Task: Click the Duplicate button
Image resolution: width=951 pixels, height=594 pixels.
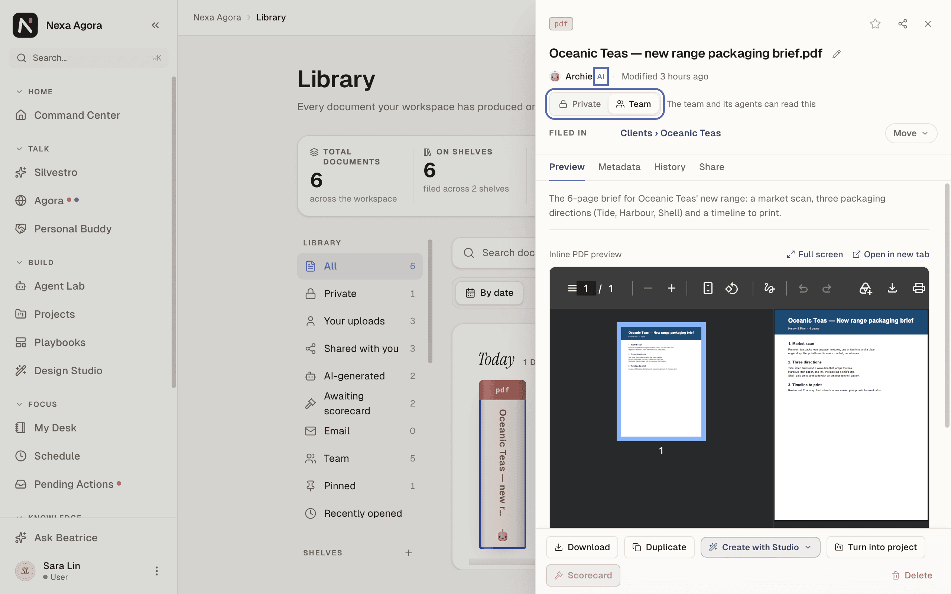Action: [x=659, y=547]
